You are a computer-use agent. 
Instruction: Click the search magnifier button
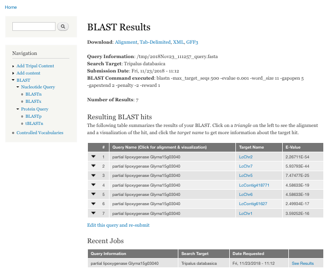pos(63,26)
